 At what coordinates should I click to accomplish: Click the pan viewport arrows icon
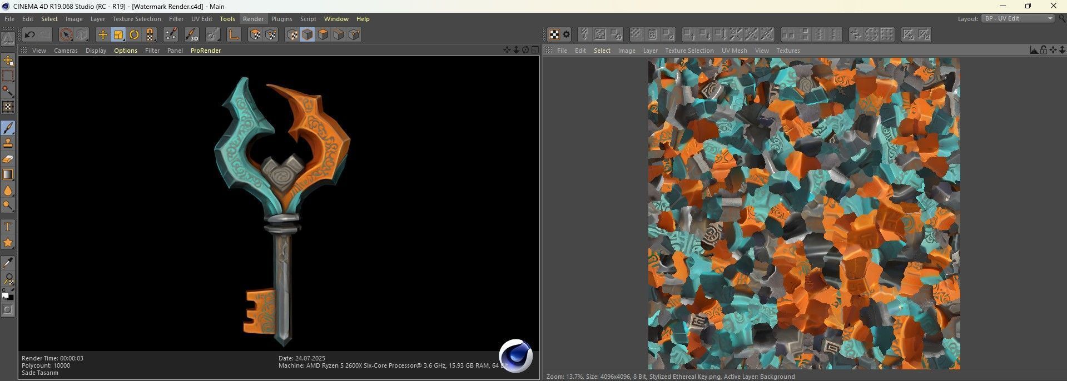pyautogui.click(x=507, y=50)
